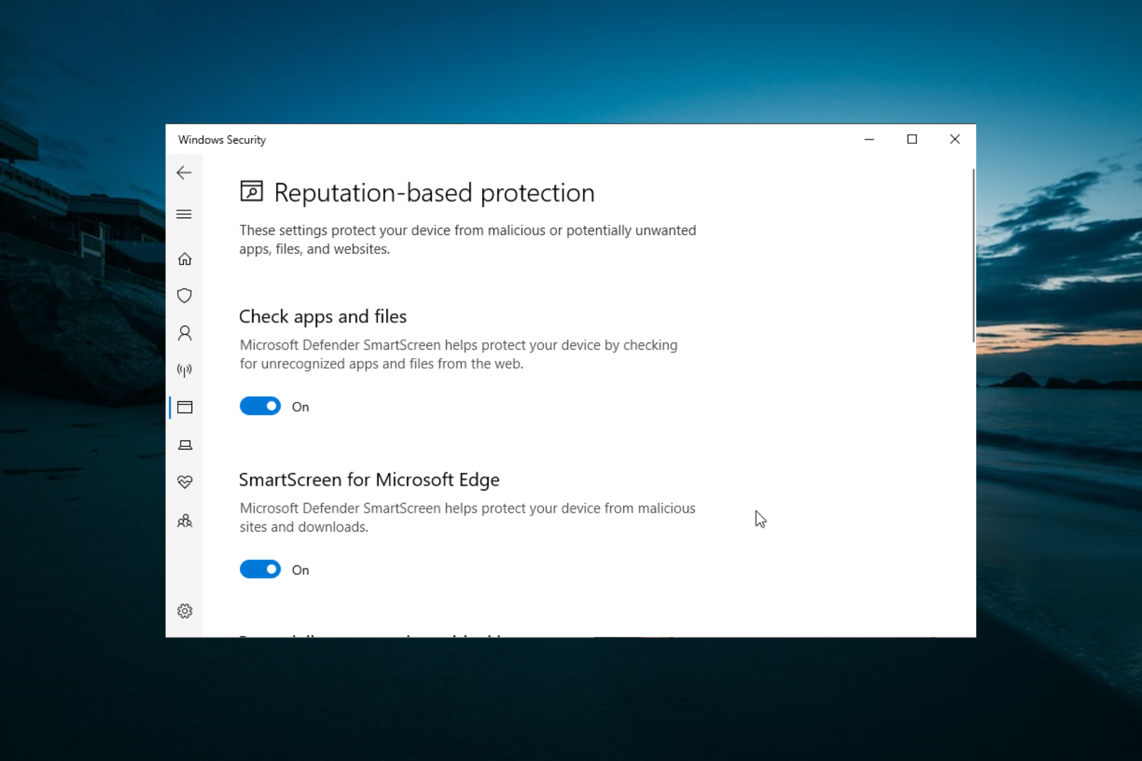Open App & browser control icon
1142x761 pixels.
click(x=184, y=407)
